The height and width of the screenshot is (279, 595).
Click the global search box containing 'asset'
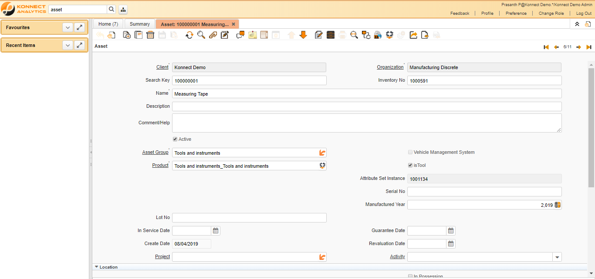[x=78, y=9]
